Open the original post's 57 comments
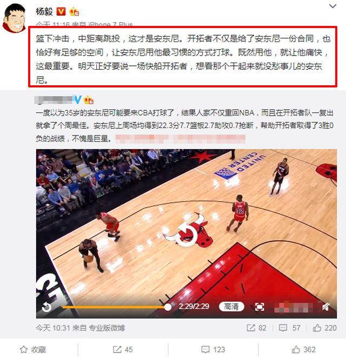Viewport: 346px width, 360px height. coord(290,328)
